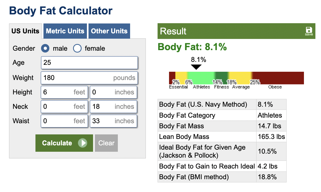Focus the Weight pounds field
This screenshot has height=192, width=321.
pos(89,78)
